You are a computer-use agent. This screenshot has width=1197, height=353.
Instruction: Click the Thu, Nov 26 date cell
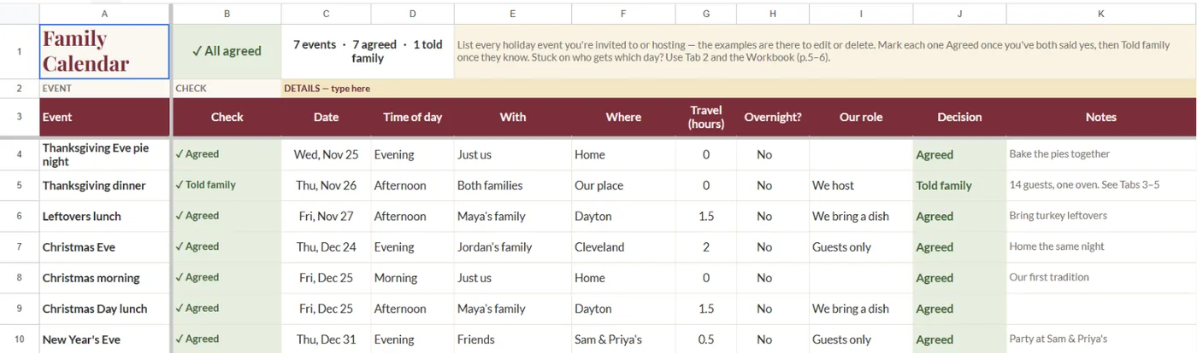click(x=326, y=185)
